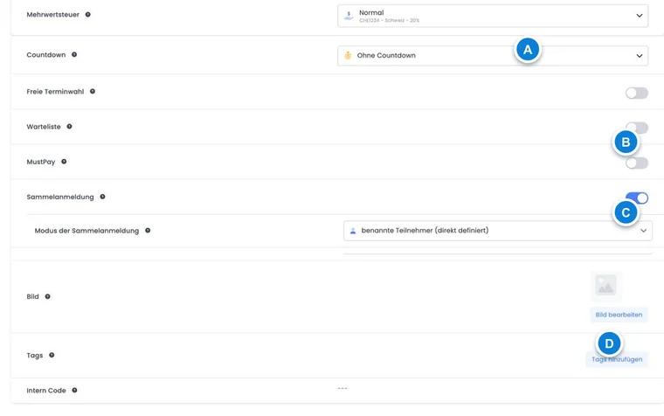The width and height of the screenshot is (664, 416).
Task: Click the Mehrwertsteuer label
Action: (53, 14)
